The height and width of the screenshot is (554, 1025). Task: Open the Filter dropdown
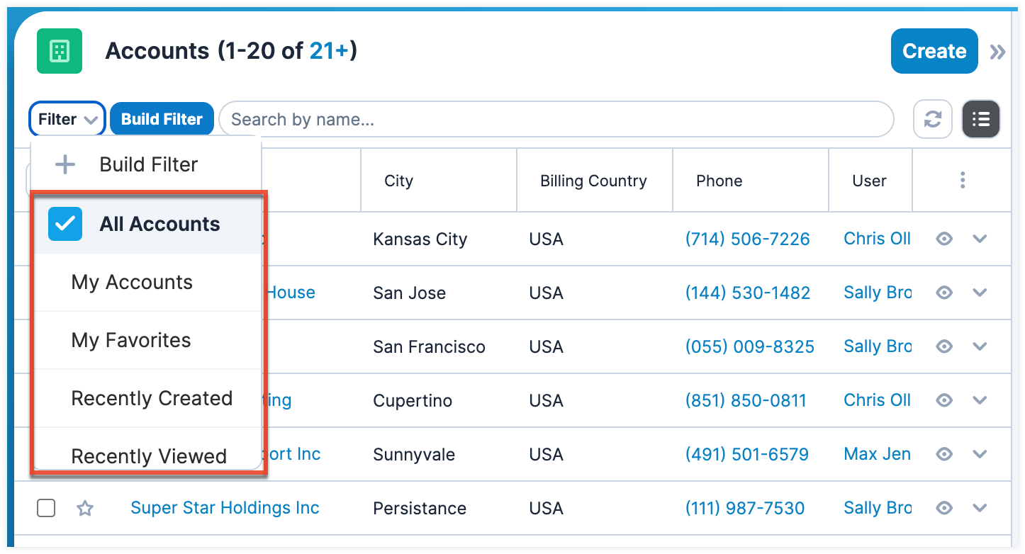pos(67,119)
